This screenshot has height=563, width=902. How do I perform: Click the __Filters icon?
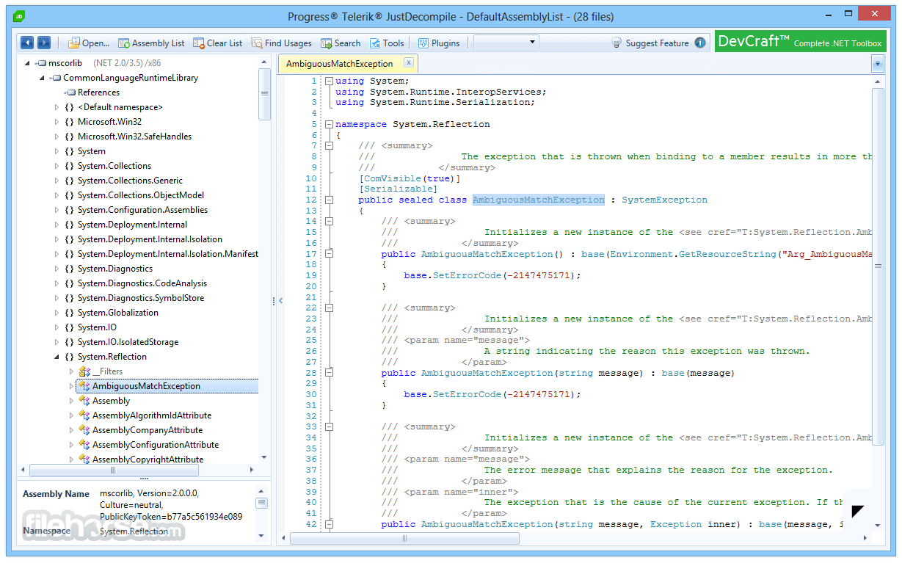click(x=84, y=371)
